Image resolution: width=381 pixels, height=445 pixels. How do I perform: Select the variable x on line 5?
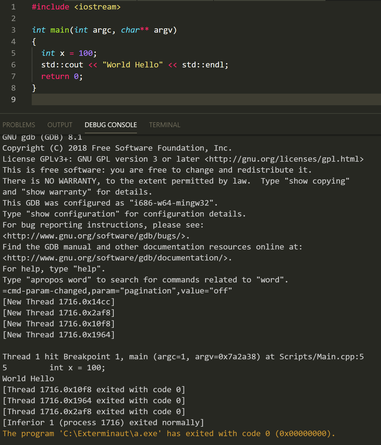tap(62, 53)
